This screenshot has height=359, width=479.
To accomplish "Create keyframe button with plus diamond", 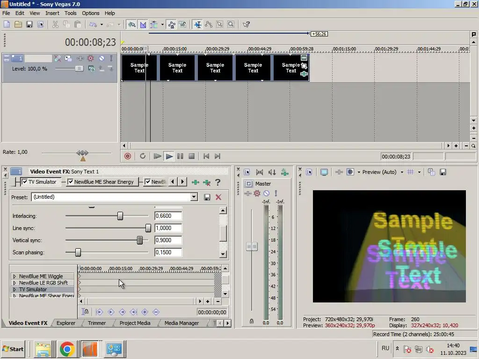I will pyautogui.click(x=145, y=312).
